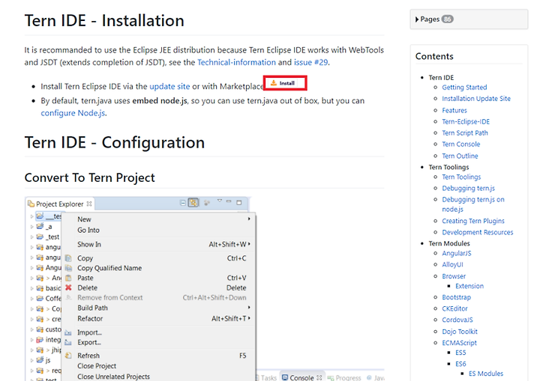Open Extension link under Browser
Screen dimensions: 540x381
tap(469, 286)
